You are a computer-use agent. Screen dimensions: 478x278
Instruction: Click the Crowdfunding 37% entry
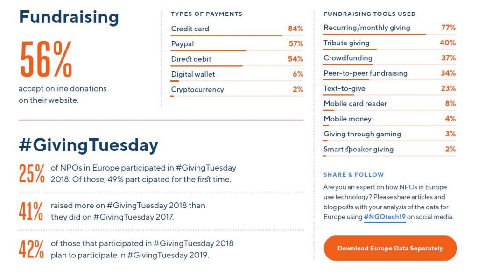tap(389, 58)
